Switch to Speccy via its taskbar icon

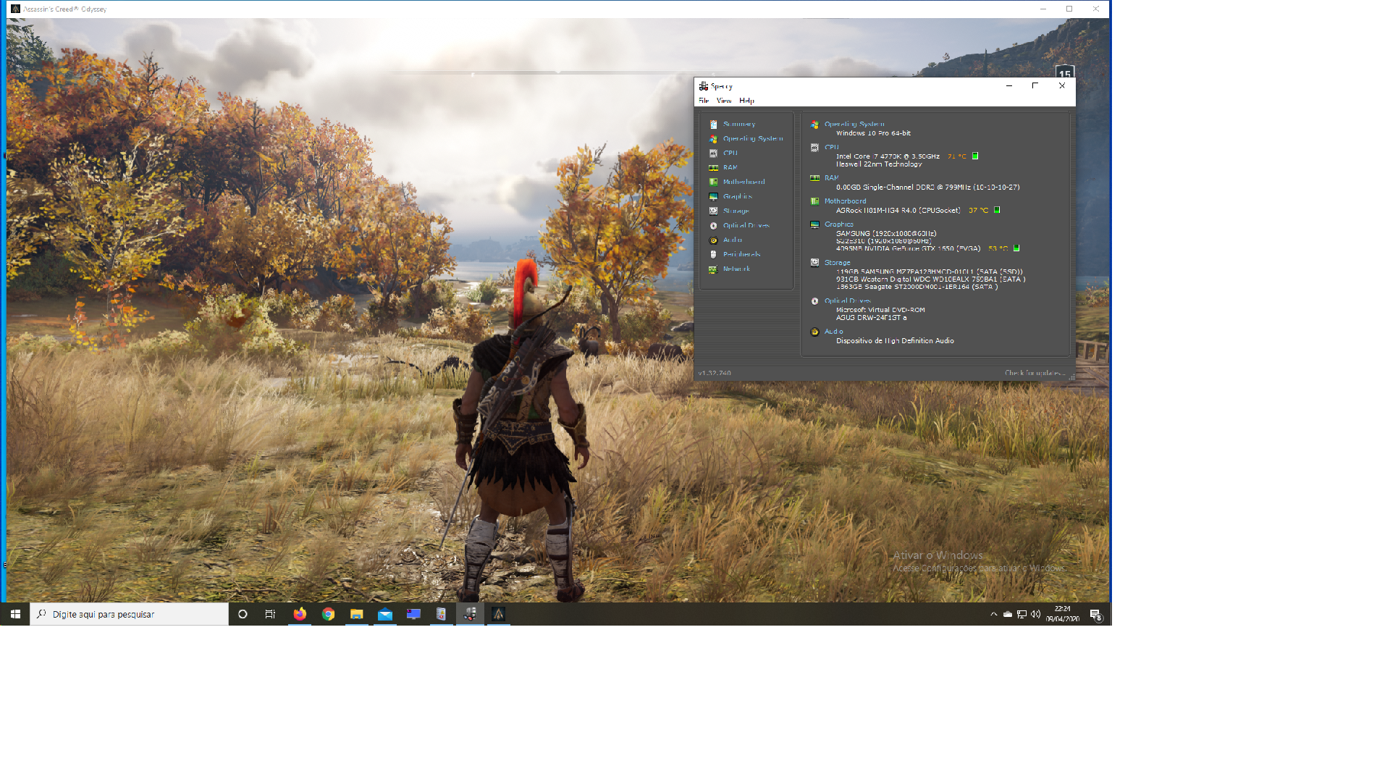coord(470,614)
